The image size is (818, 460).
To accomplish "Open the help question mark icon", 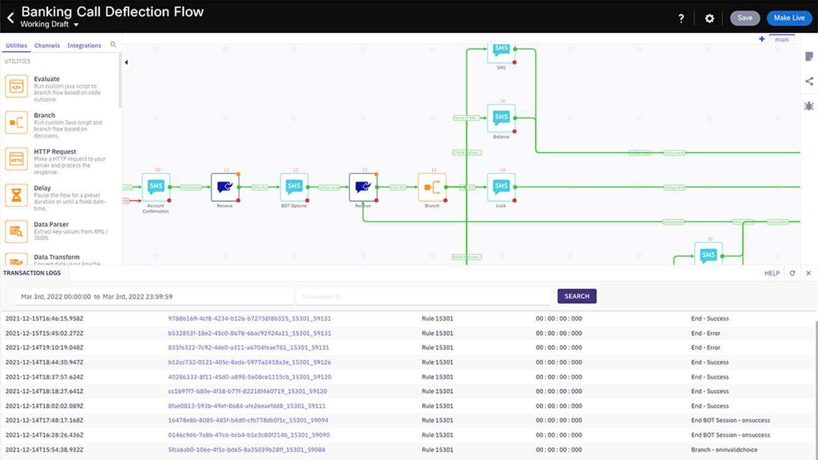I will tap(681, 19).
